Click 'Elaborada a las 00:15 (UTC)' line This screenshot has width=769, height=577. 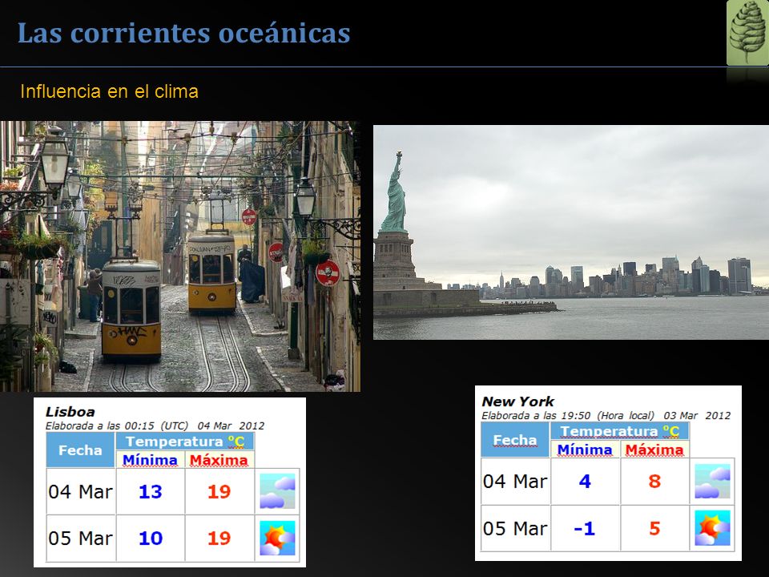(155, 426)
